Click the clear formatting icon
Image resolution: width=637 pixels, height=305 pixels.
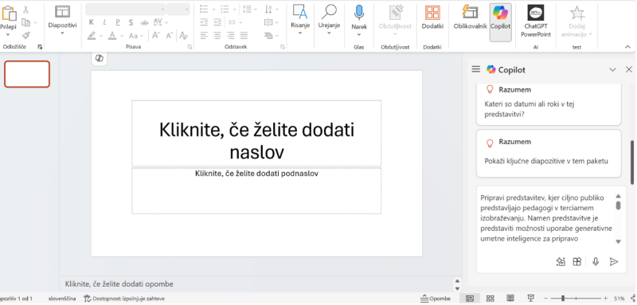click(x=184, y=36)
